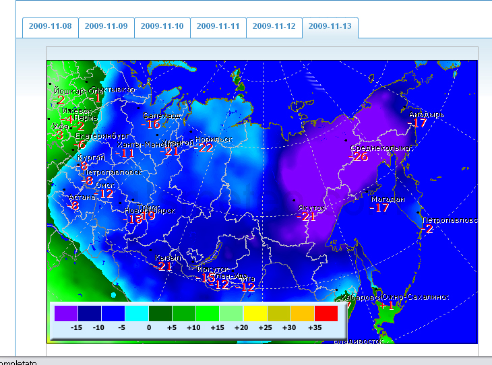This screenshot has height=365, width=492.
Task: Select the Салехард city label
Action: (x=162, y=115)
